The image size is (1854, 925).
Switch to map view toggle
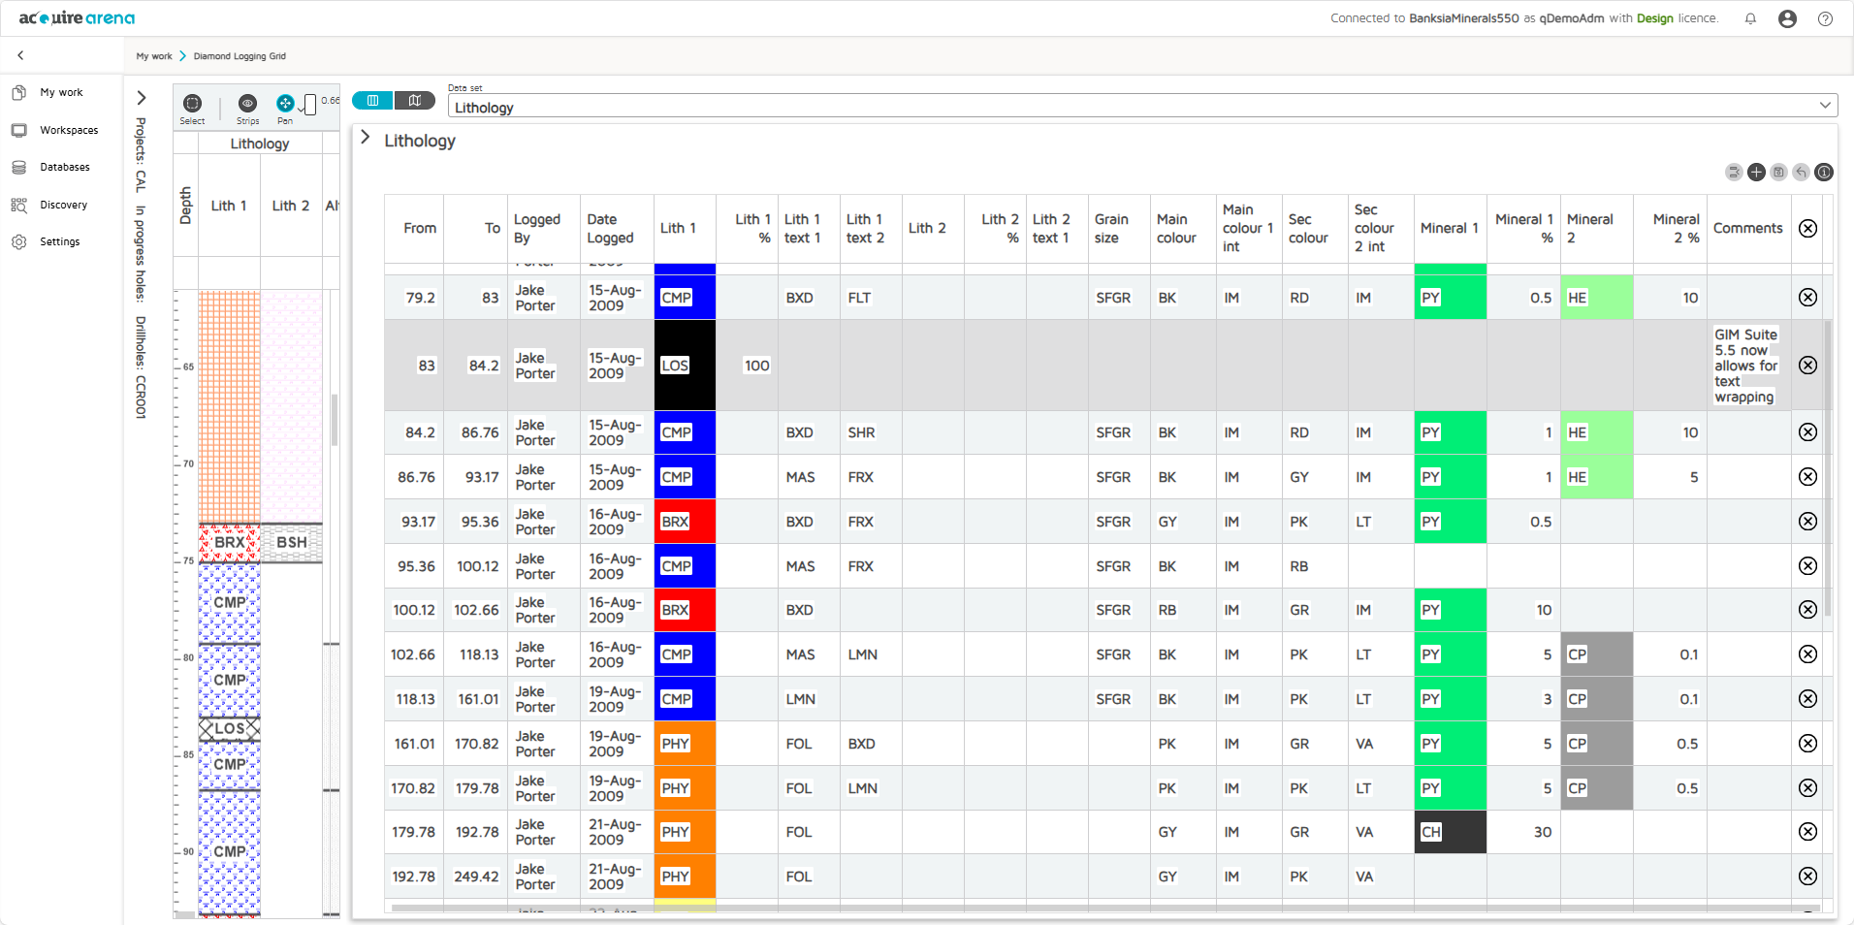(x=415, y=101)
